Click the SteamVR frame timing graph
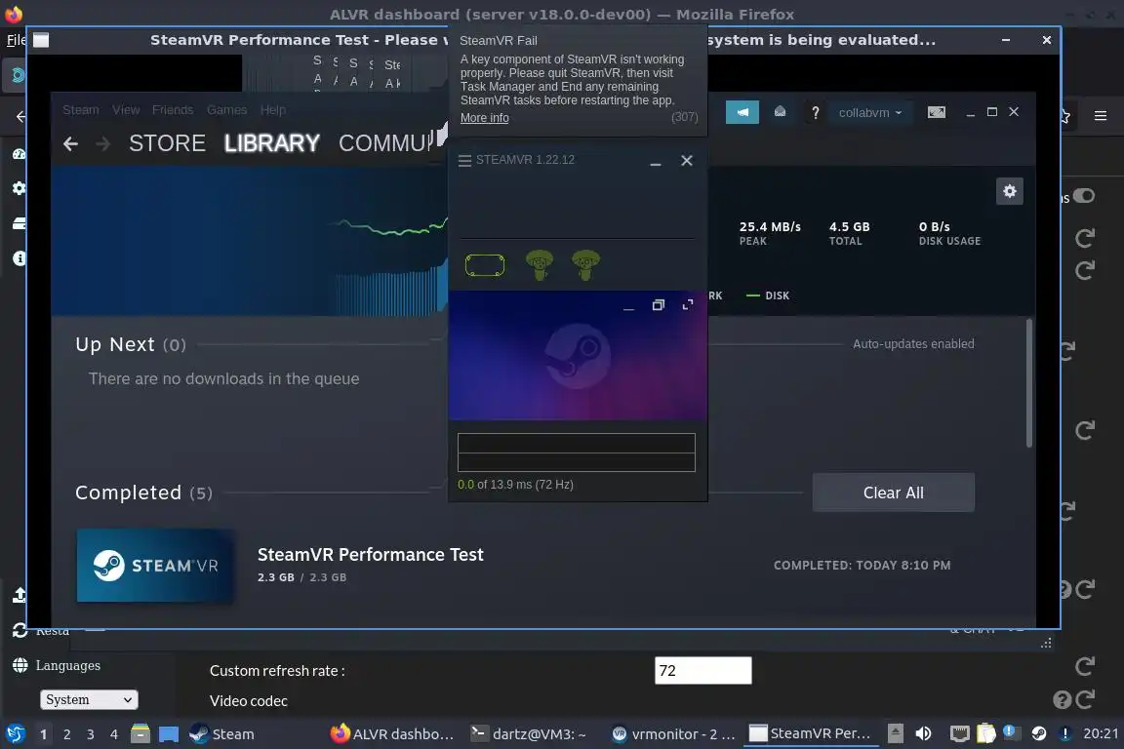 577,453
